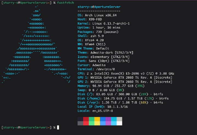Click the 'Host: X99-F8D' line

coord(89,19)
